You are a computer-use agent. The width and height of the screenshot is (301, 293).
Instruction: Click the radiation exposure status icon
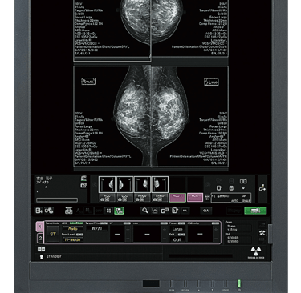[x=256, y=252]
